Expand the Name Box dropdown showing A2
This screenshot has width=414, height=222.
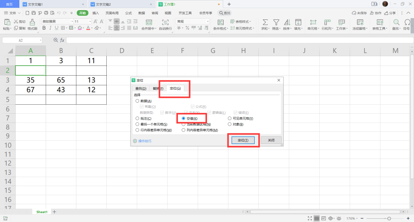[x=41, y=40]
